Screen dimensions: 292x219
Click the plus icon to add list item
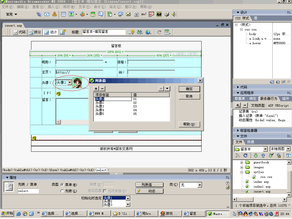(96, 89)
